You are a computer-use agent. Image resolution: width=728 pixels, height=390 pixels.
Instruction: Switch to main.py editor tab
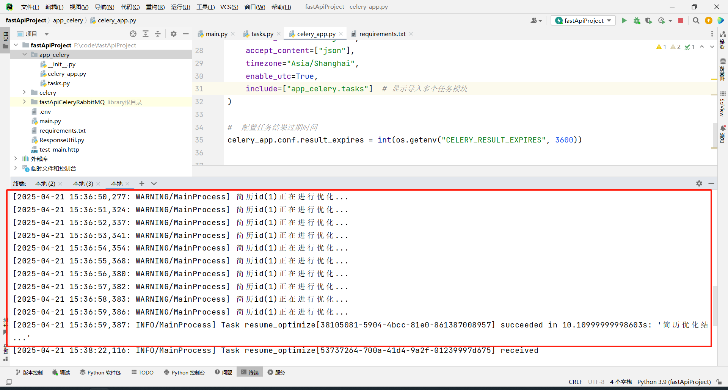(x=217, y=34)
